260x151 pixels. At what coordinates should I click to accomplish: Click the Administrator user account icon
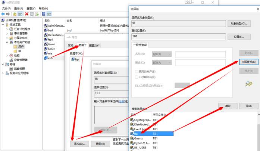coord(46,26)
